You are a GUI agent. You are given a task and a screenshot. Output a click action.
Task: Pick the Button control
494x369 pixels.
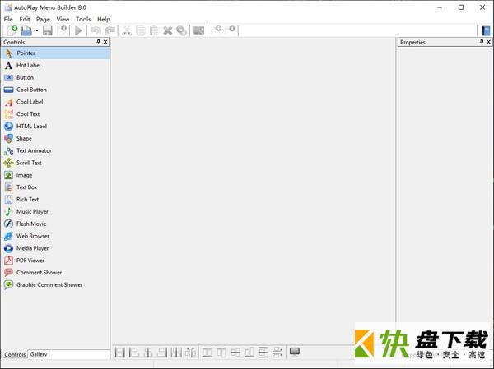point(55,77)
